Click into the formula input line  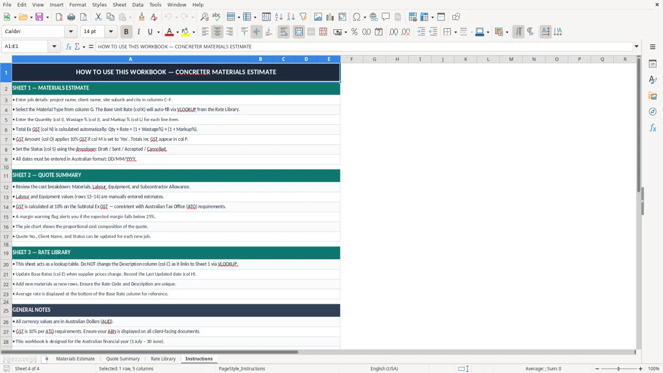pos(364,46)
